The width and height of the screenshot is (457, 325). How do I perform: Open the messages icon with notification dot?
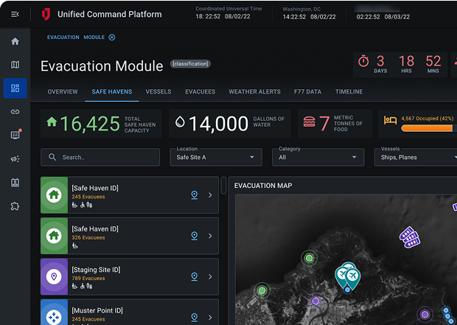point(15,135)
